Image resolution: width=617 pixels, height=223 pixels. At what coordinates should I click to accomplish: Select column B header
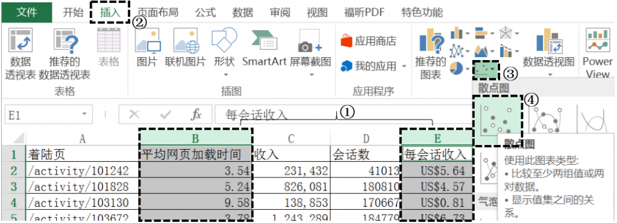click(x=196, y=138)
